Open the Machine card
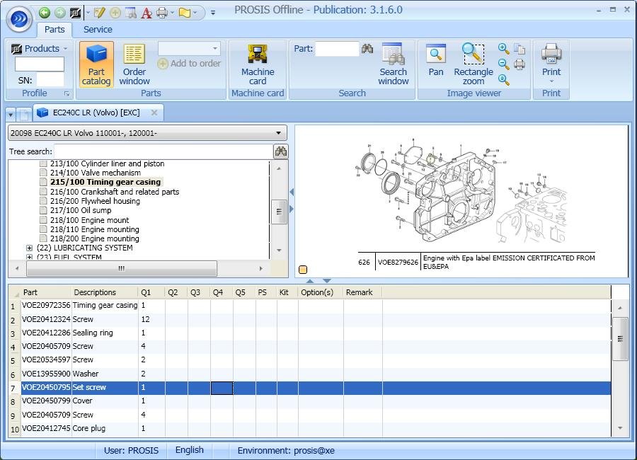637x460 pixels. tap(258, 64)
